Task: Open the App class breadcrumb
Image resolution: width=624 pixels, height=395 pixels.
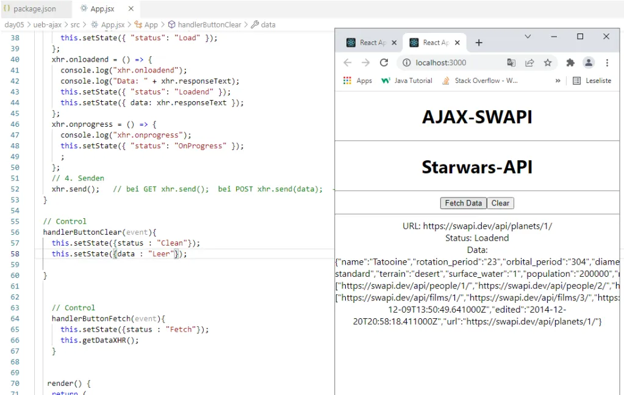Action: [146, 24]
